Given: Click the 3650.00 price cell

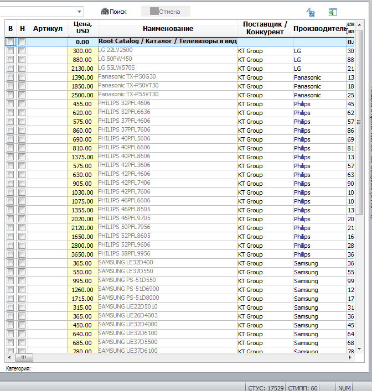Looking at the screenshot, I should click(82, 254).
